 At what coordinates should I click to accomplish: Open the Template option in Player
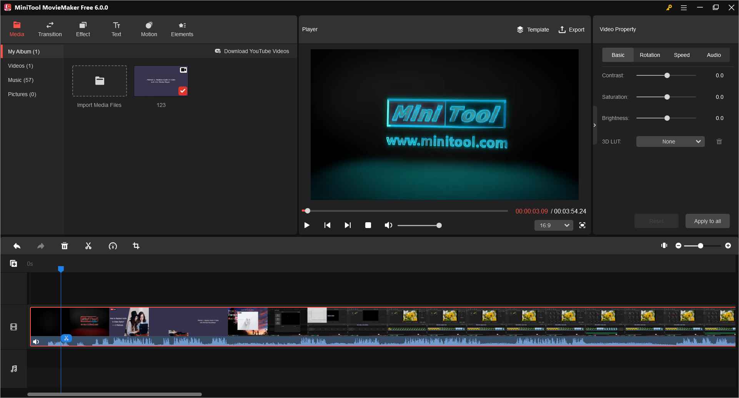click(x=533, y=30)
